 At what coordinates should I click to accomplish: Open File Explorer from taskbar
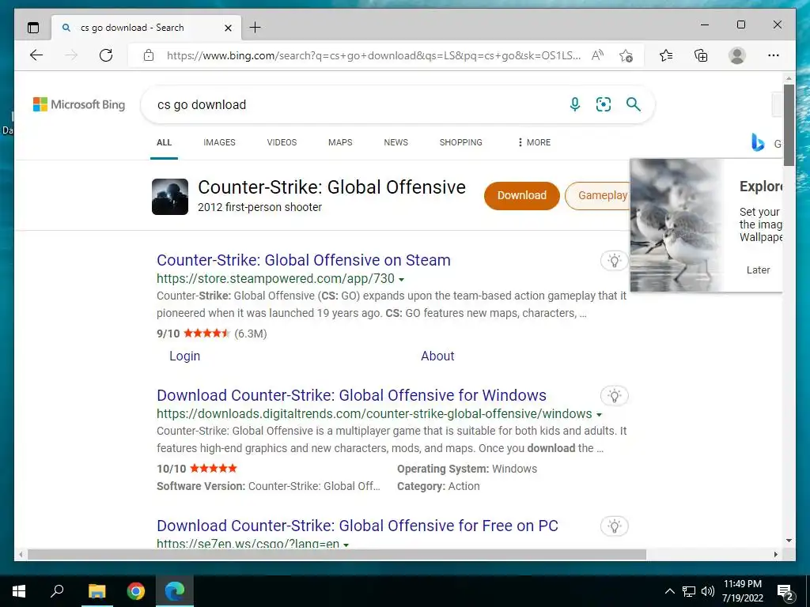point(97,591)
